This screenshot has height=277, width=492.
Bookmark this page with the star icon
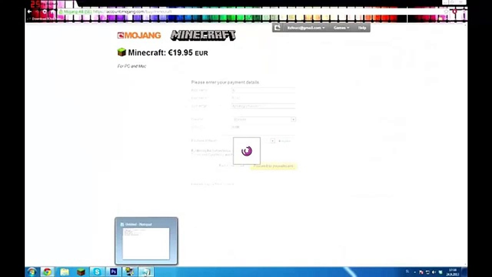[x=446, y=12]
